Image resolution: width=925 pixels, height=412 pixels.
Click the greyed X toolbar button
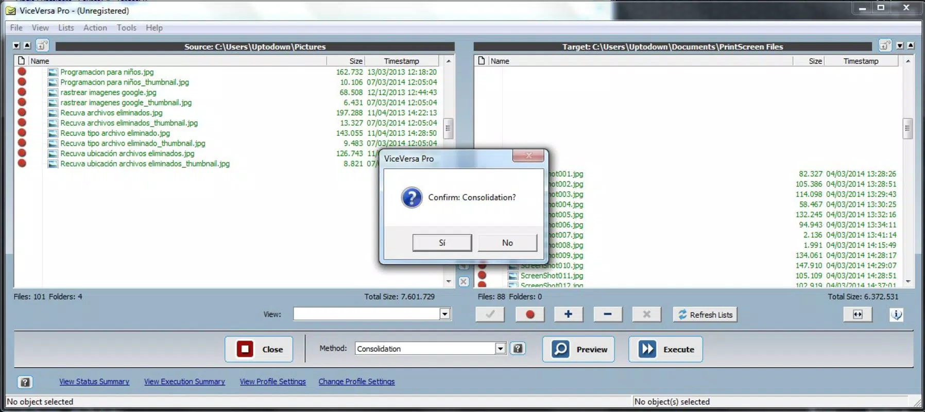[647, 314]
